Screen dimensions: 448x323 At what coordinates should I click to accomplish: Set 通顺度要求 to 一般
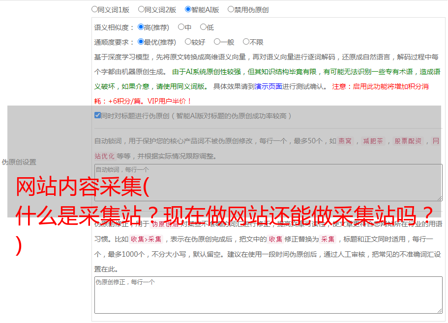[217, 42]
